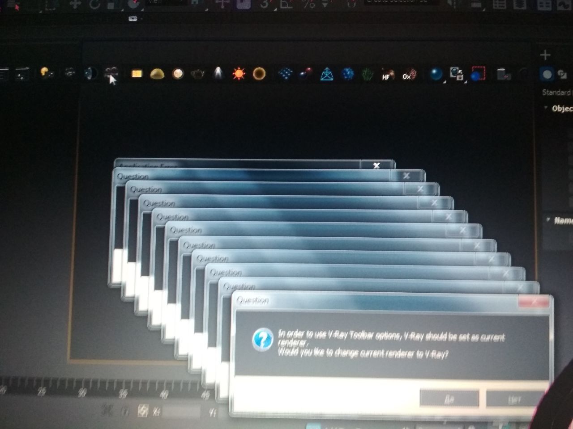The width and height of the screenshot is (573, 429).
Task: Close the rearmost Application Error window
Action: point(376,165)
